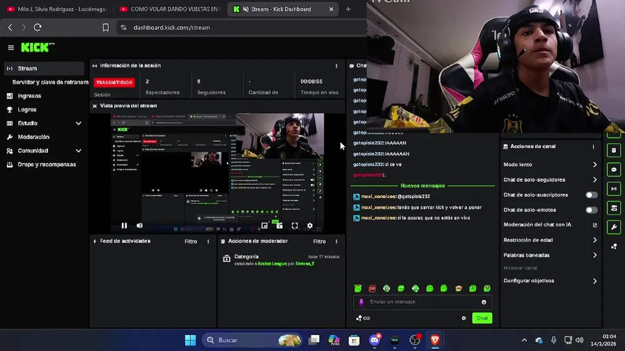The height and width of the screenshot is (351, 625).
Task: Enable picture-in-picture on the stream preview
Action: pyautogui.click(x=264, y=225)
